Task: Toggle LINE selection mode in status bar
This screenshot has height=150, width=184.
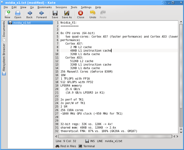Action: pyautogui.click(x=100, y=141)
